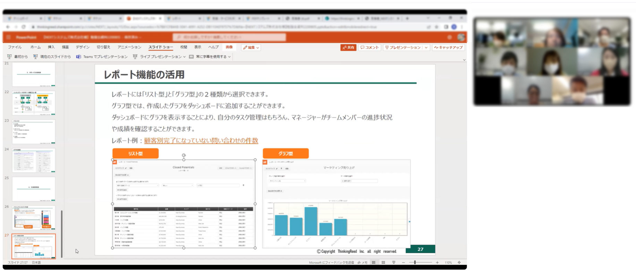Click Teams でプレゼンテーション

click(102, 57)
